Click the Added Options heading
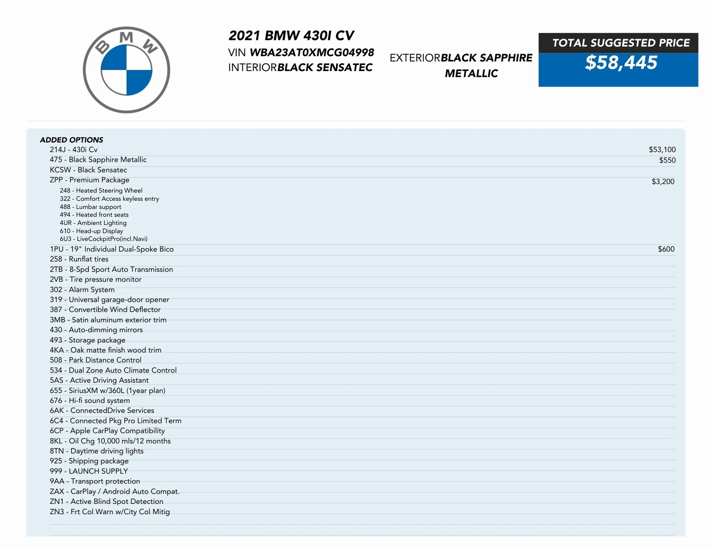The height and width of the screenshot is (549, 711). click(x=71, y=140)
